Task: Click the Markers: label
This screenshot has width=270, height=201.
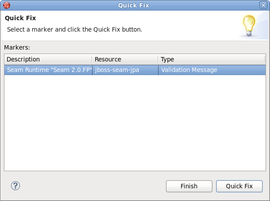Action: 17,47
